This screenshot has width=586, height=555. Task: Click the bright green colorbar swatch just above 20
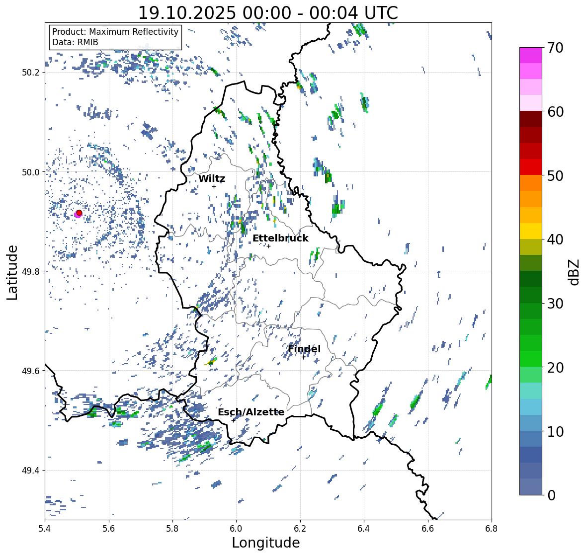(531, 359)
